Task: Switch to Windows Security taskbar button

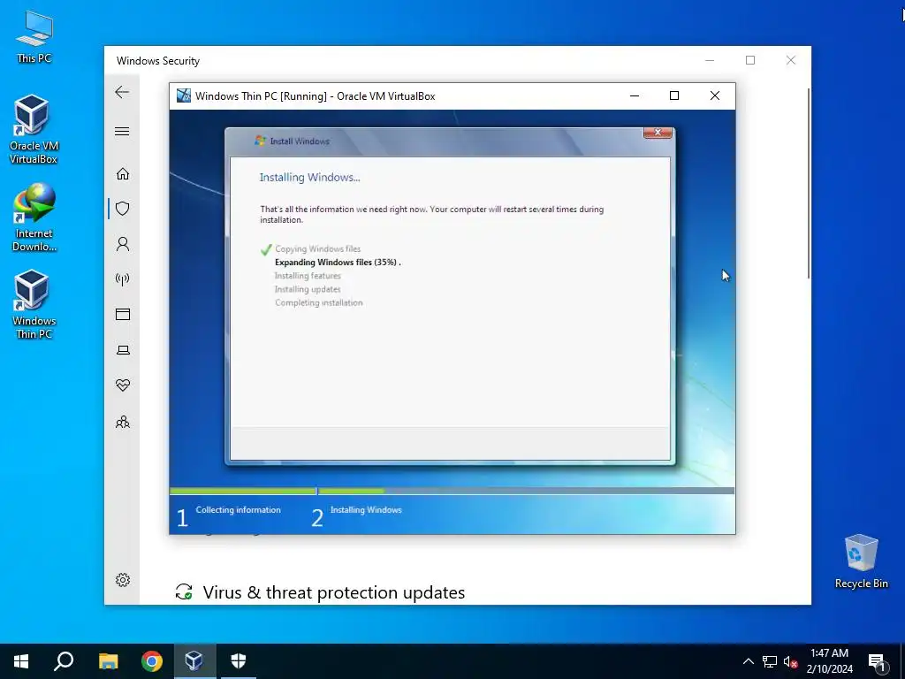Action: point(239,661)
